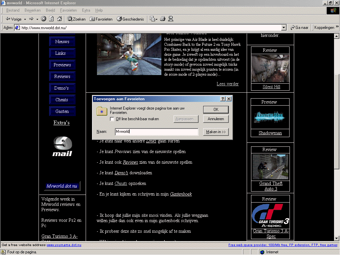Viewport: 340px width, 255px height.
Task: Click the Internet zone globe icon
Action: point(262,252)
